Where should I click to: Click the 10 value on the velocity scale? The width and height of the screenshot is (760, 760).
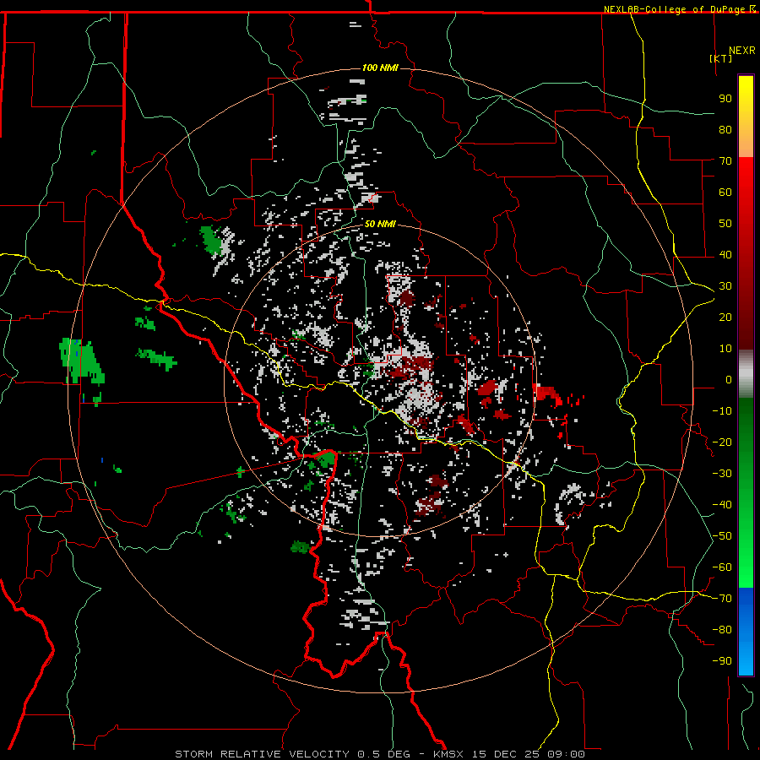pos(725,349)
